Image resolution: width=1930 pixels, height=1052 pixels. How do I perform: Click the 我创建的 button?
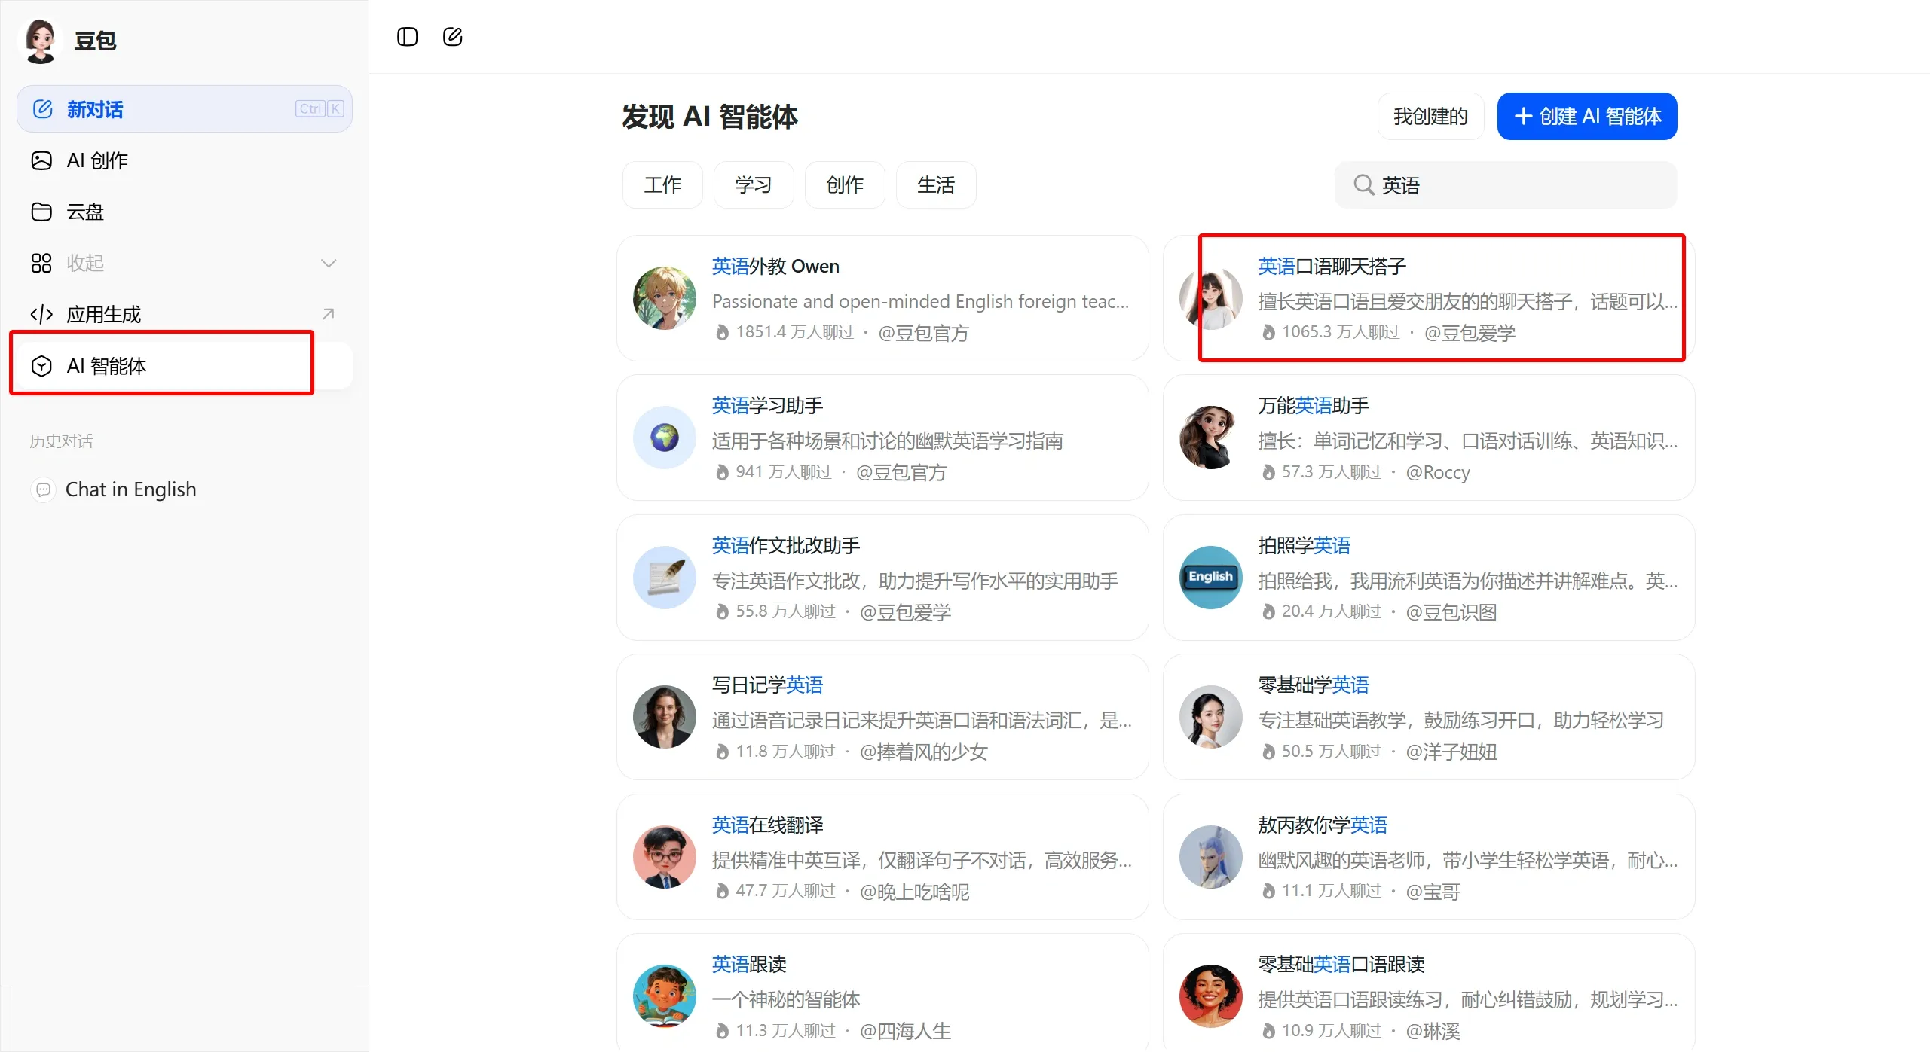click(1429, 116)
